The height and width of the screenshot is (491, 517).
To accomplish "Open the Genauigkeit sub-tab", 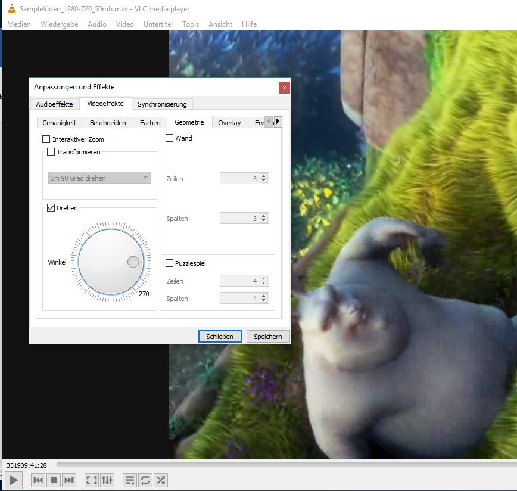I will (x=60, y=123).
